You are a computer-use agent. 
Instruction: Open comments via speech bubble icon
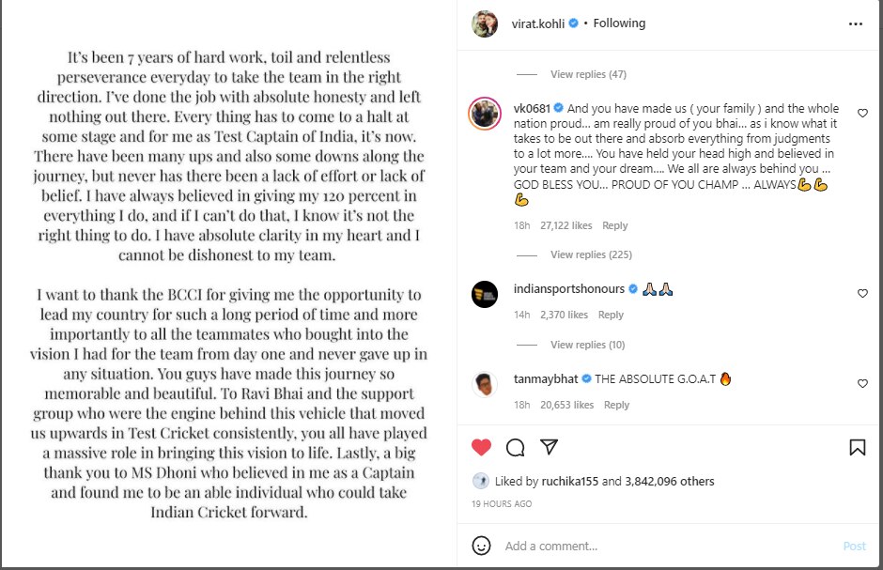pos(515,447)
